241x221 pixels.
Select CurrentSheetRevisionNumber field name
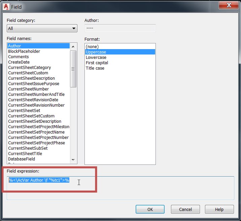tap(38, 105)
